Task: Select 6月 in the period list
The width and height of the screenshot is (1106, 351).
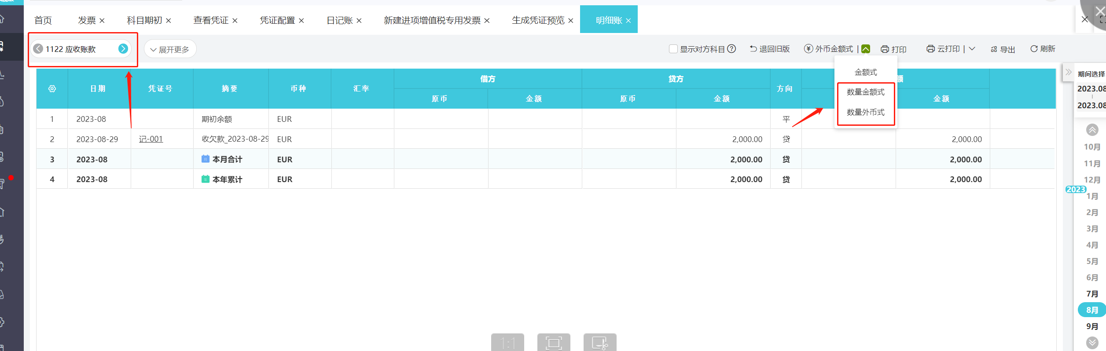Action: [x=1092, y=278]
